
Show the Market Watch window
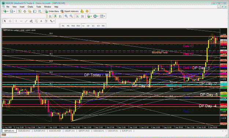pos(19,11)
